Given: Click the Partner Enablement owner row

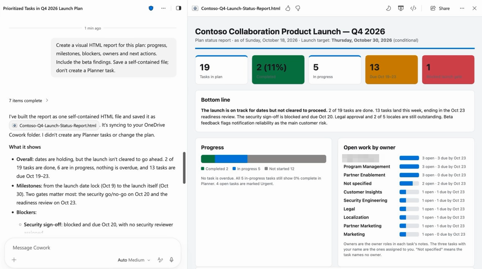Looking at the screenshot, I should 405,175.
